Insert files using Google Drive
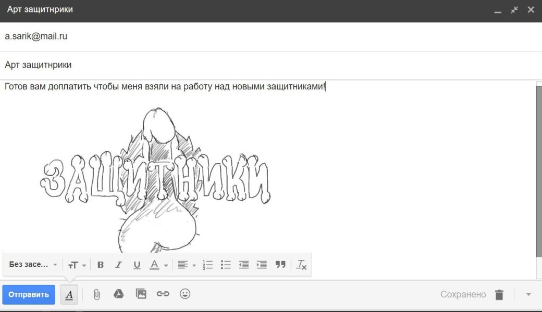542x312 pixels. (x=119, y=294)
